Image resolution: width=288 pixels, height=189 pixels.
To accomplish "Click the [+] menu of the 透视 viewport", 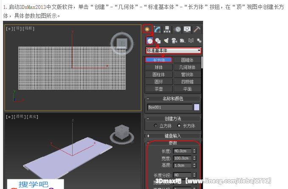I will (9, 117).
